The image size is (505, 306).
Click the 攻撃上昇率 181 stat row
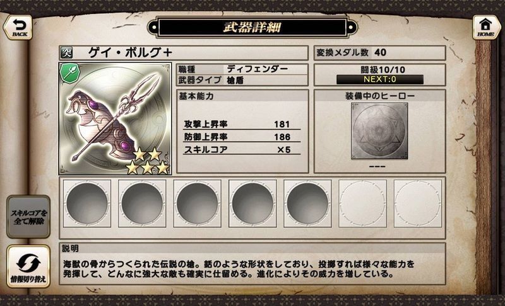(242, 124)
